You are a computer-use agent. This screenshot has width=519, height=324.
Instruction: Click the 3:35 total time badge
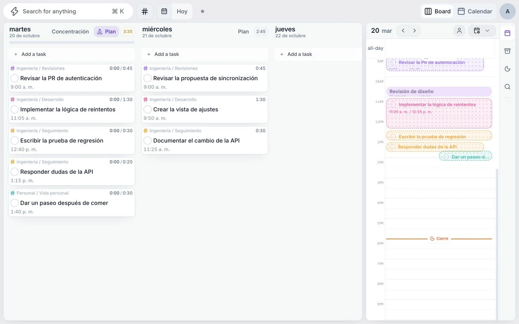click(128, 32)
